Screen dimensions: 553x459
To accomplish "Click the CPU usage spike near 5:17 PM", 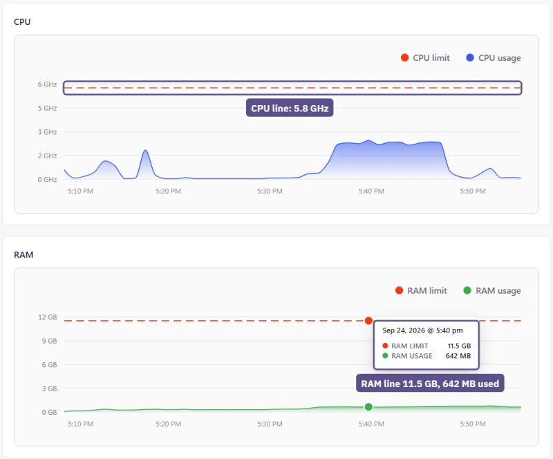I will pyautogui.click(x=145, y=151).
